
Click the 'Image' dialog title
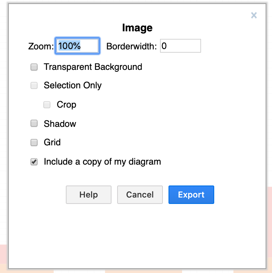[x=137, y=28]
